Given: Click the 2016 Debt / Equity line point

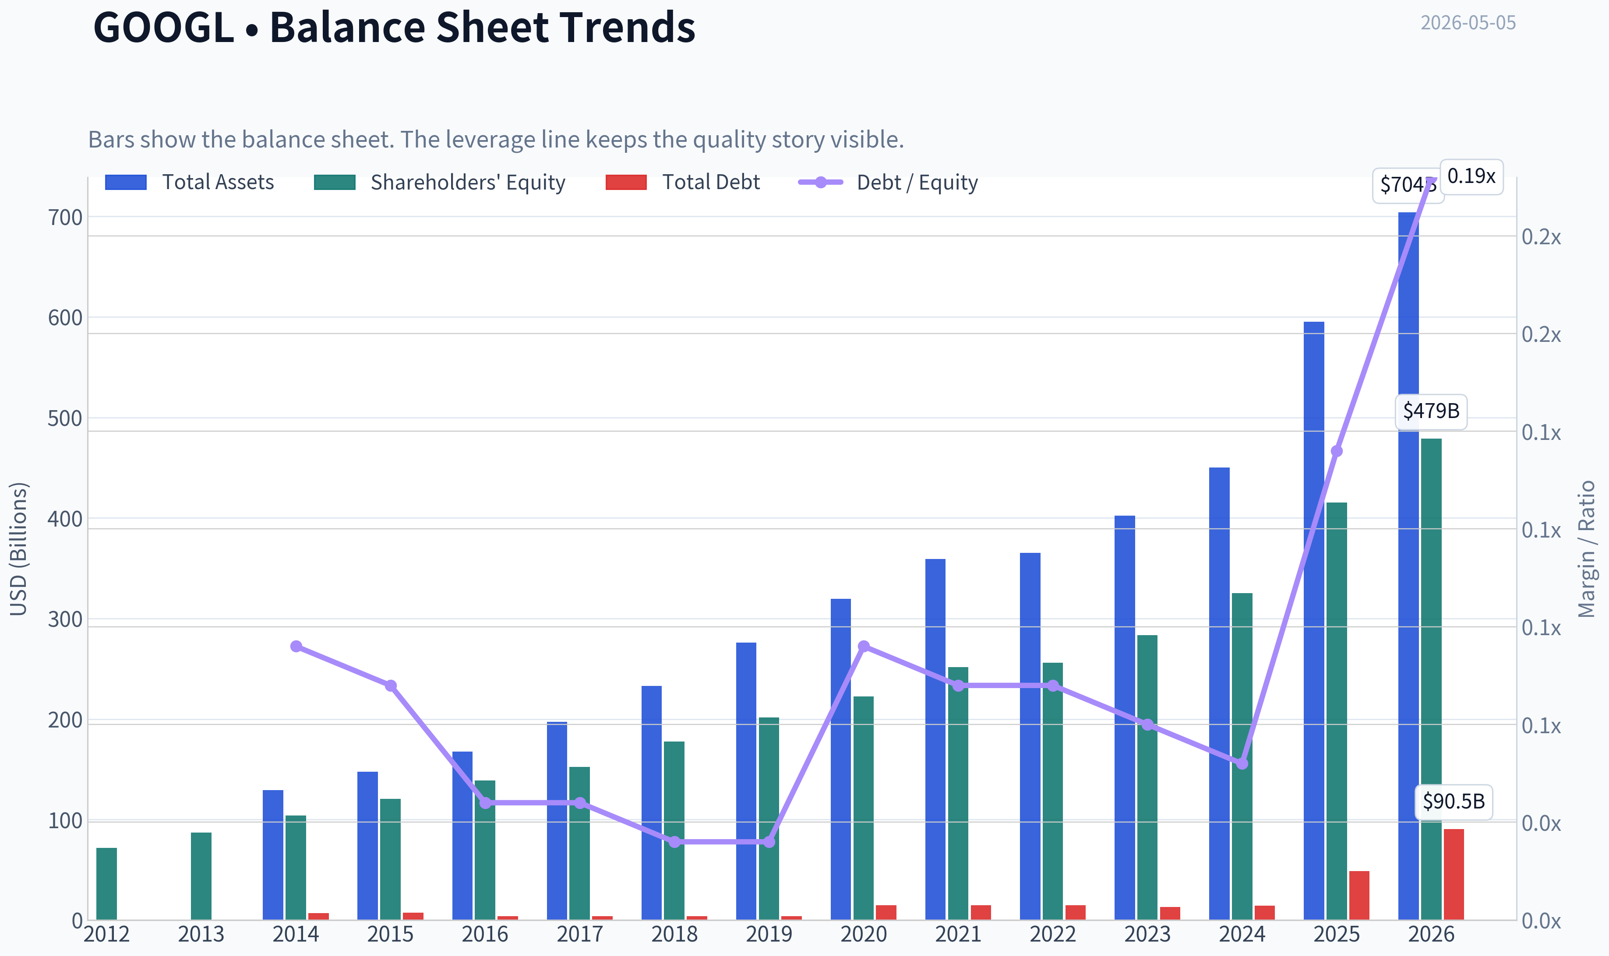Looking at the screenshot, I should [485, 803].
